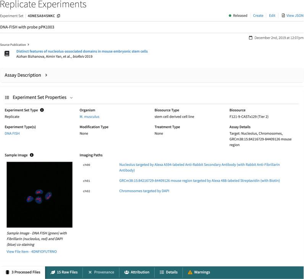Click the ch01 channel label
This screenshot has width=304, height=279.
tap(86, 181)
